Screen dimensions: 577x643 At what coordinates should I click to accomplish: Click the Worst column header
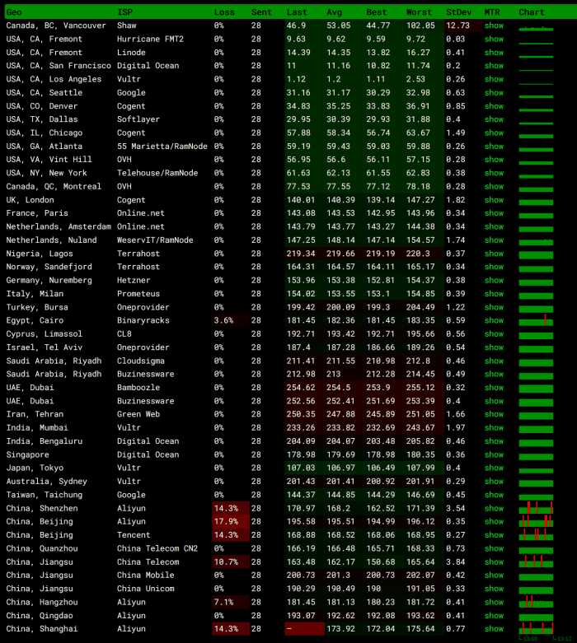point(419,12)
